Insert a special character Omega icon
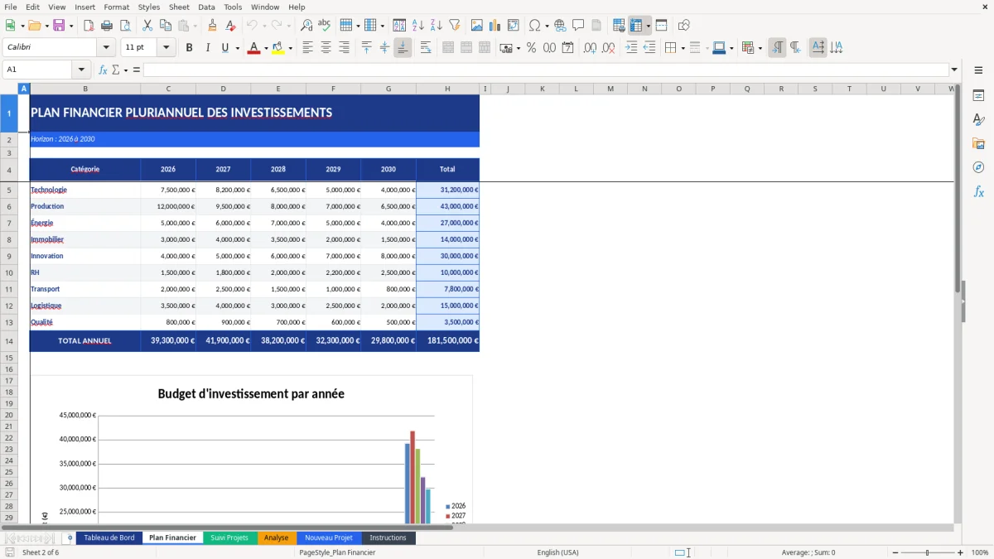The image size is (994, 559). [x=535, y=25]
